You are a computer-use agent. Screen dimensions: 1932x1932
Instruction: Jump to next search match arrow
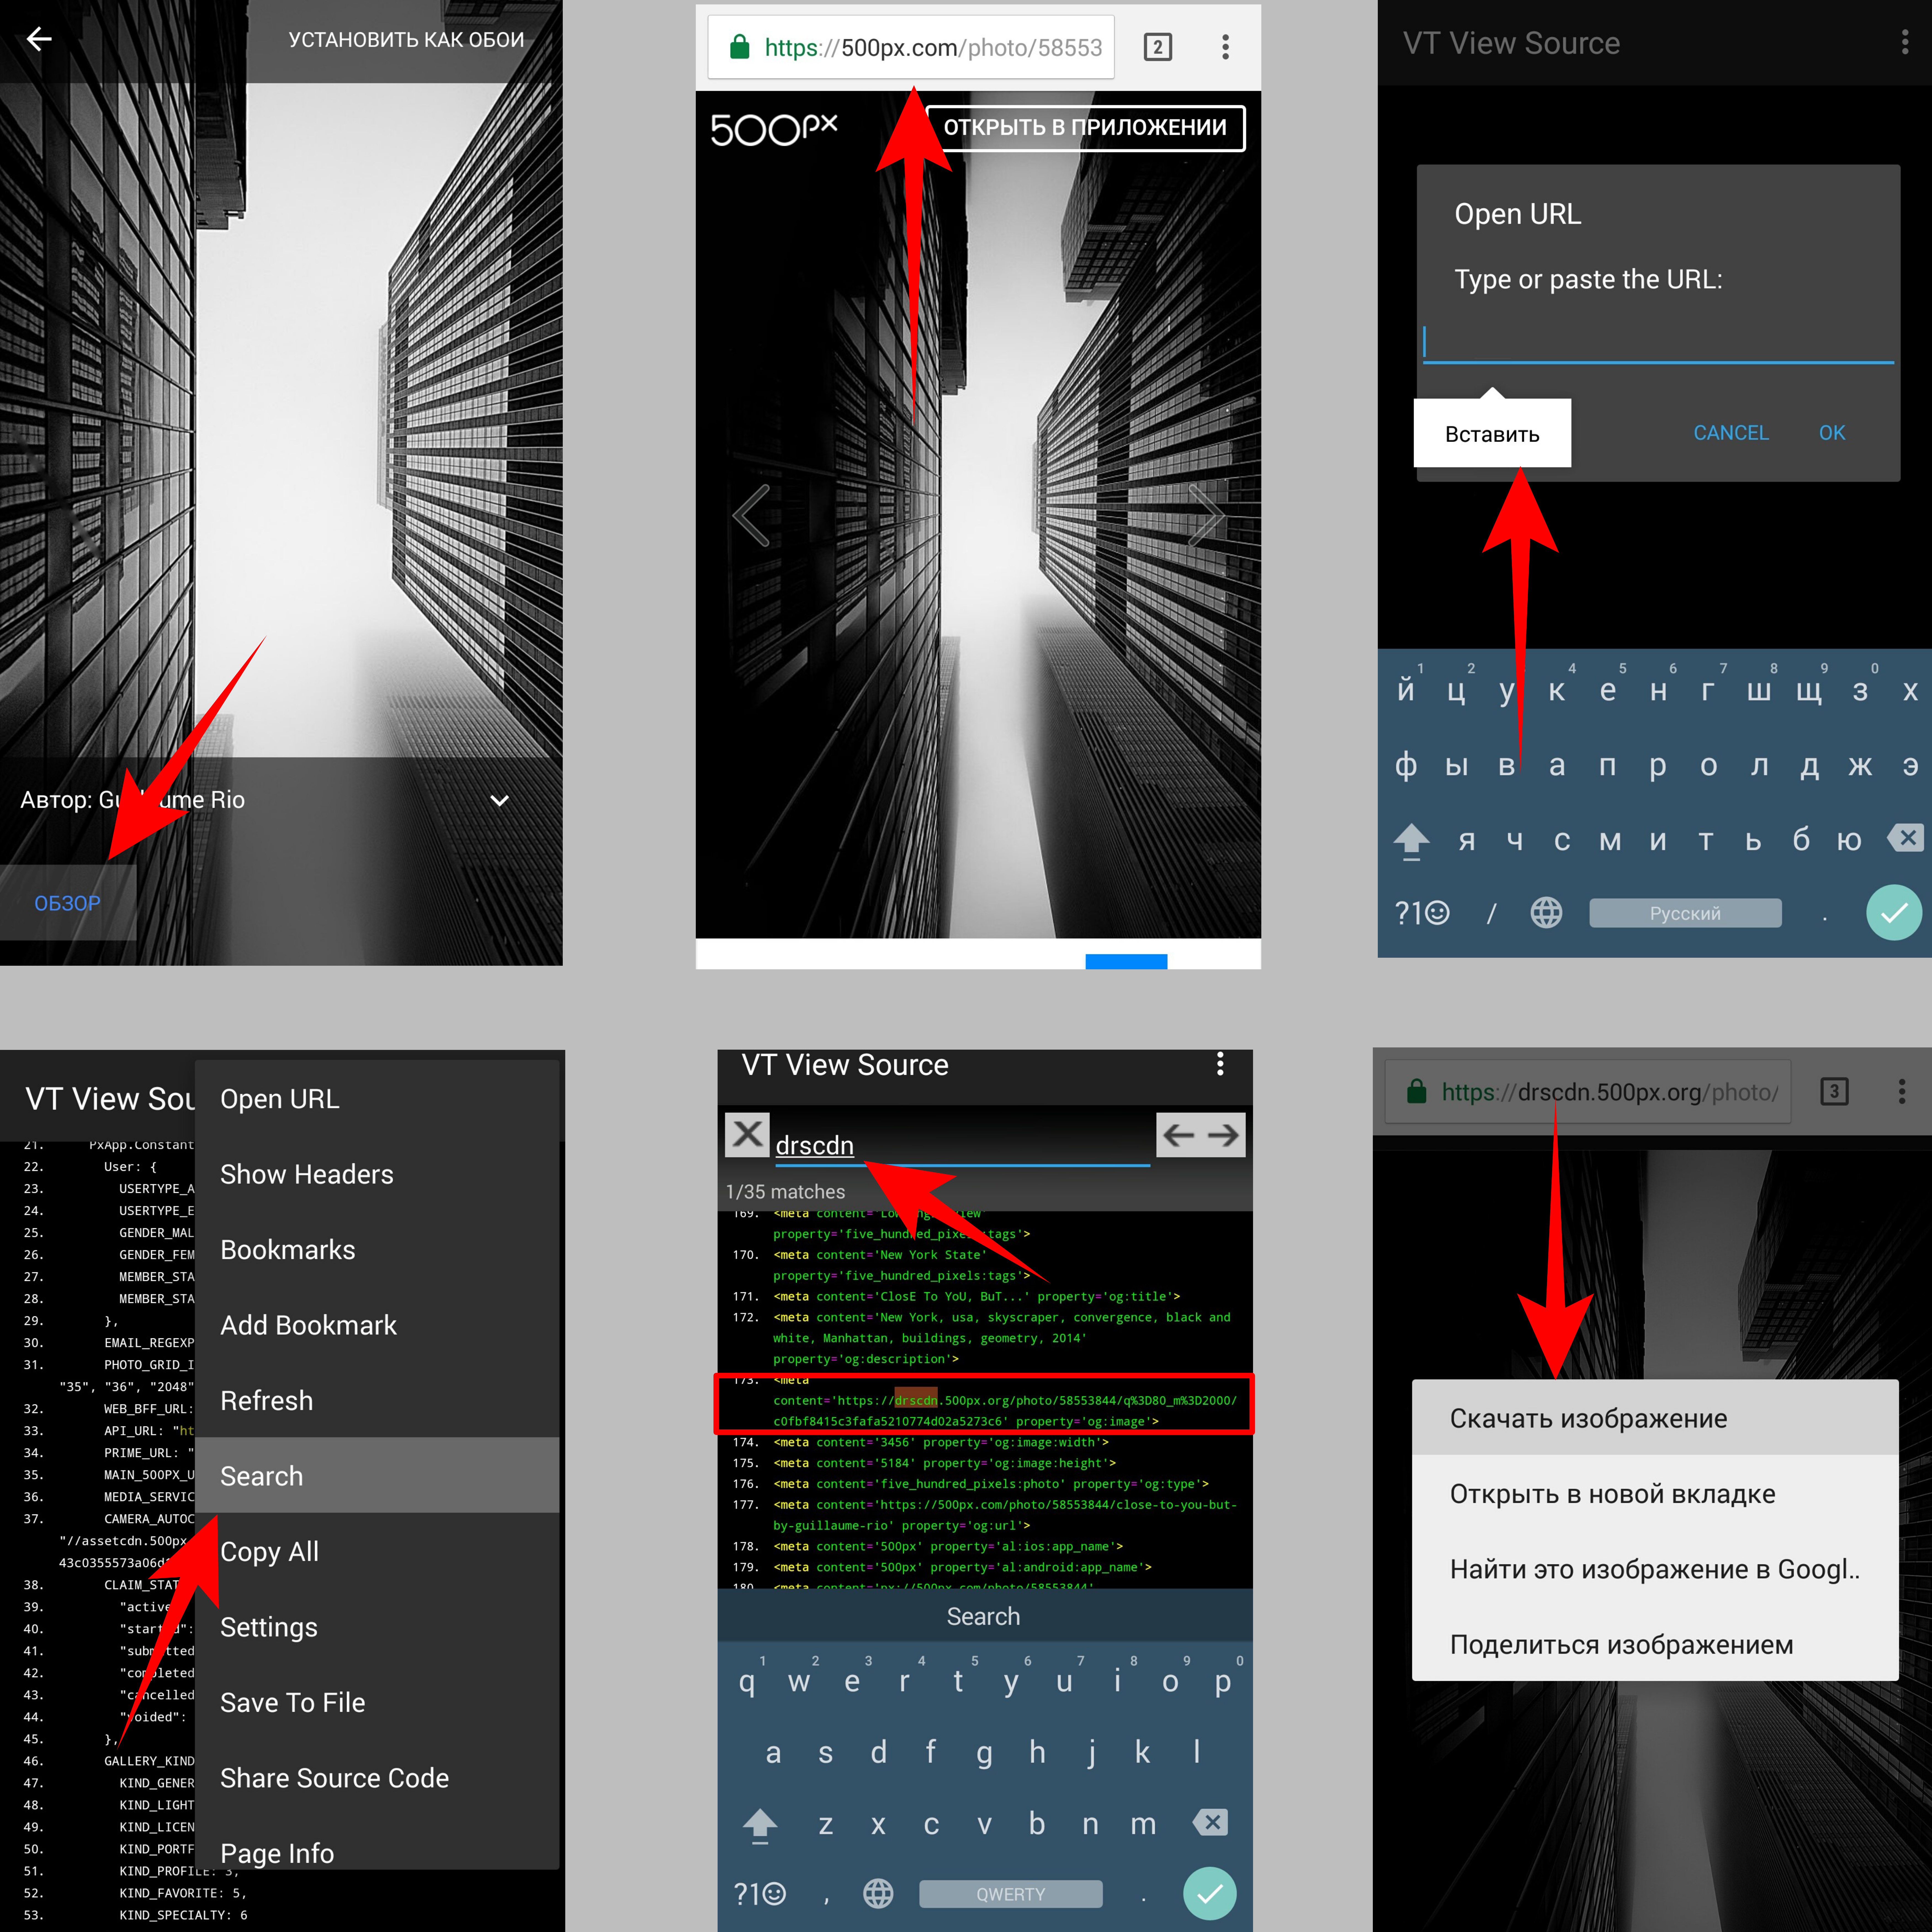(x=1223, y=1135)
